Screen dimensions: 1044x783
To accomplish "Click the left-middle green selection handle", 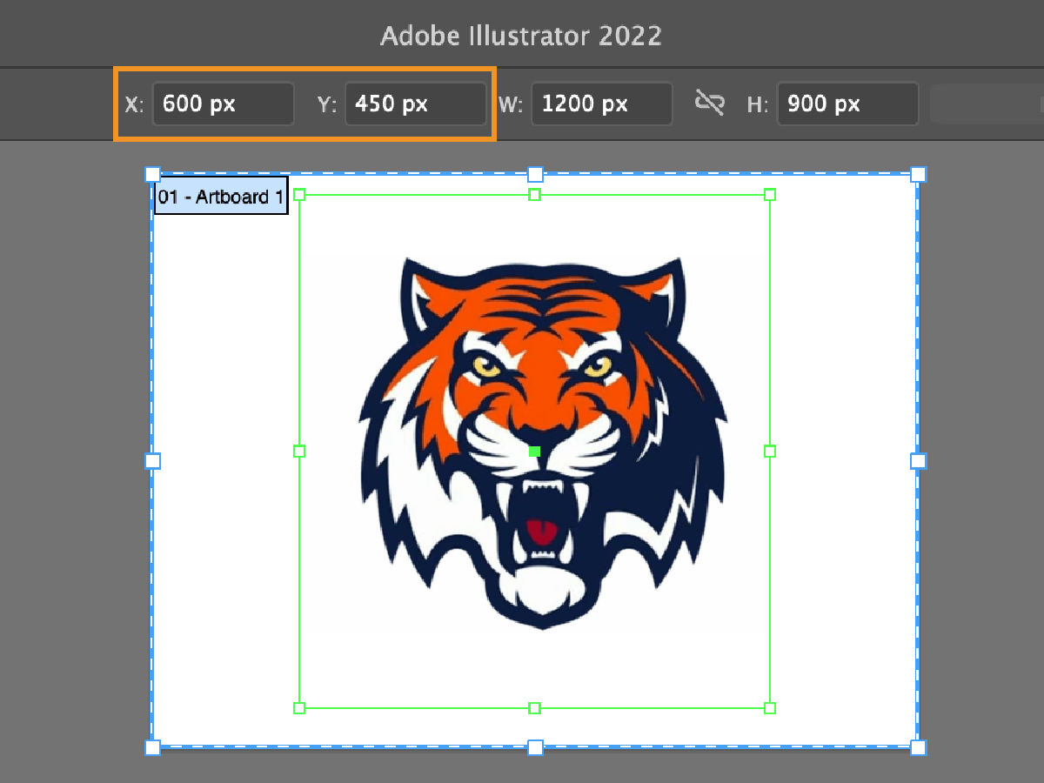I will (x=299, y=452).
